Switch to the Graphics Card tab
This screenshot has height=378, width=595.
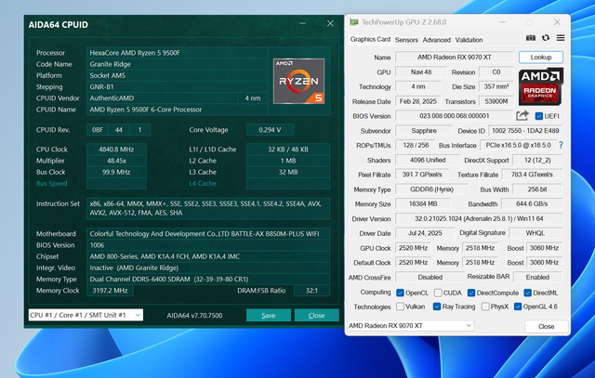370,39
